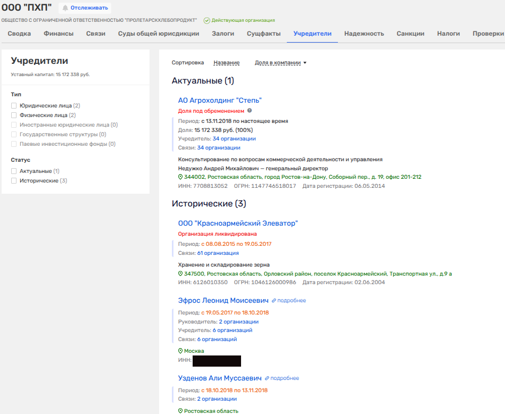
Task: Switch to the Финансы tab
Action: click(x=59, y=34)
